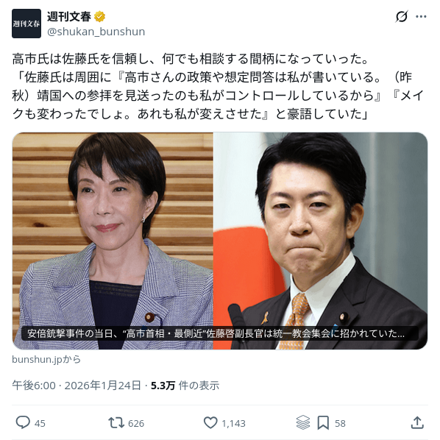440x440 pixels.
Task: Click the bookmark count 58
Action: [340, 423]
